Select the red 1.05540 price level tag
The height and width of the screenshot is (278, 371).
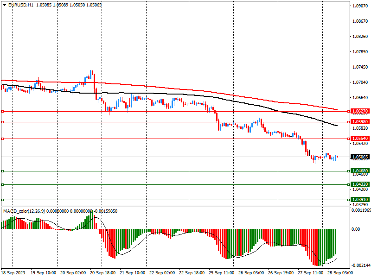click(360, 139)
